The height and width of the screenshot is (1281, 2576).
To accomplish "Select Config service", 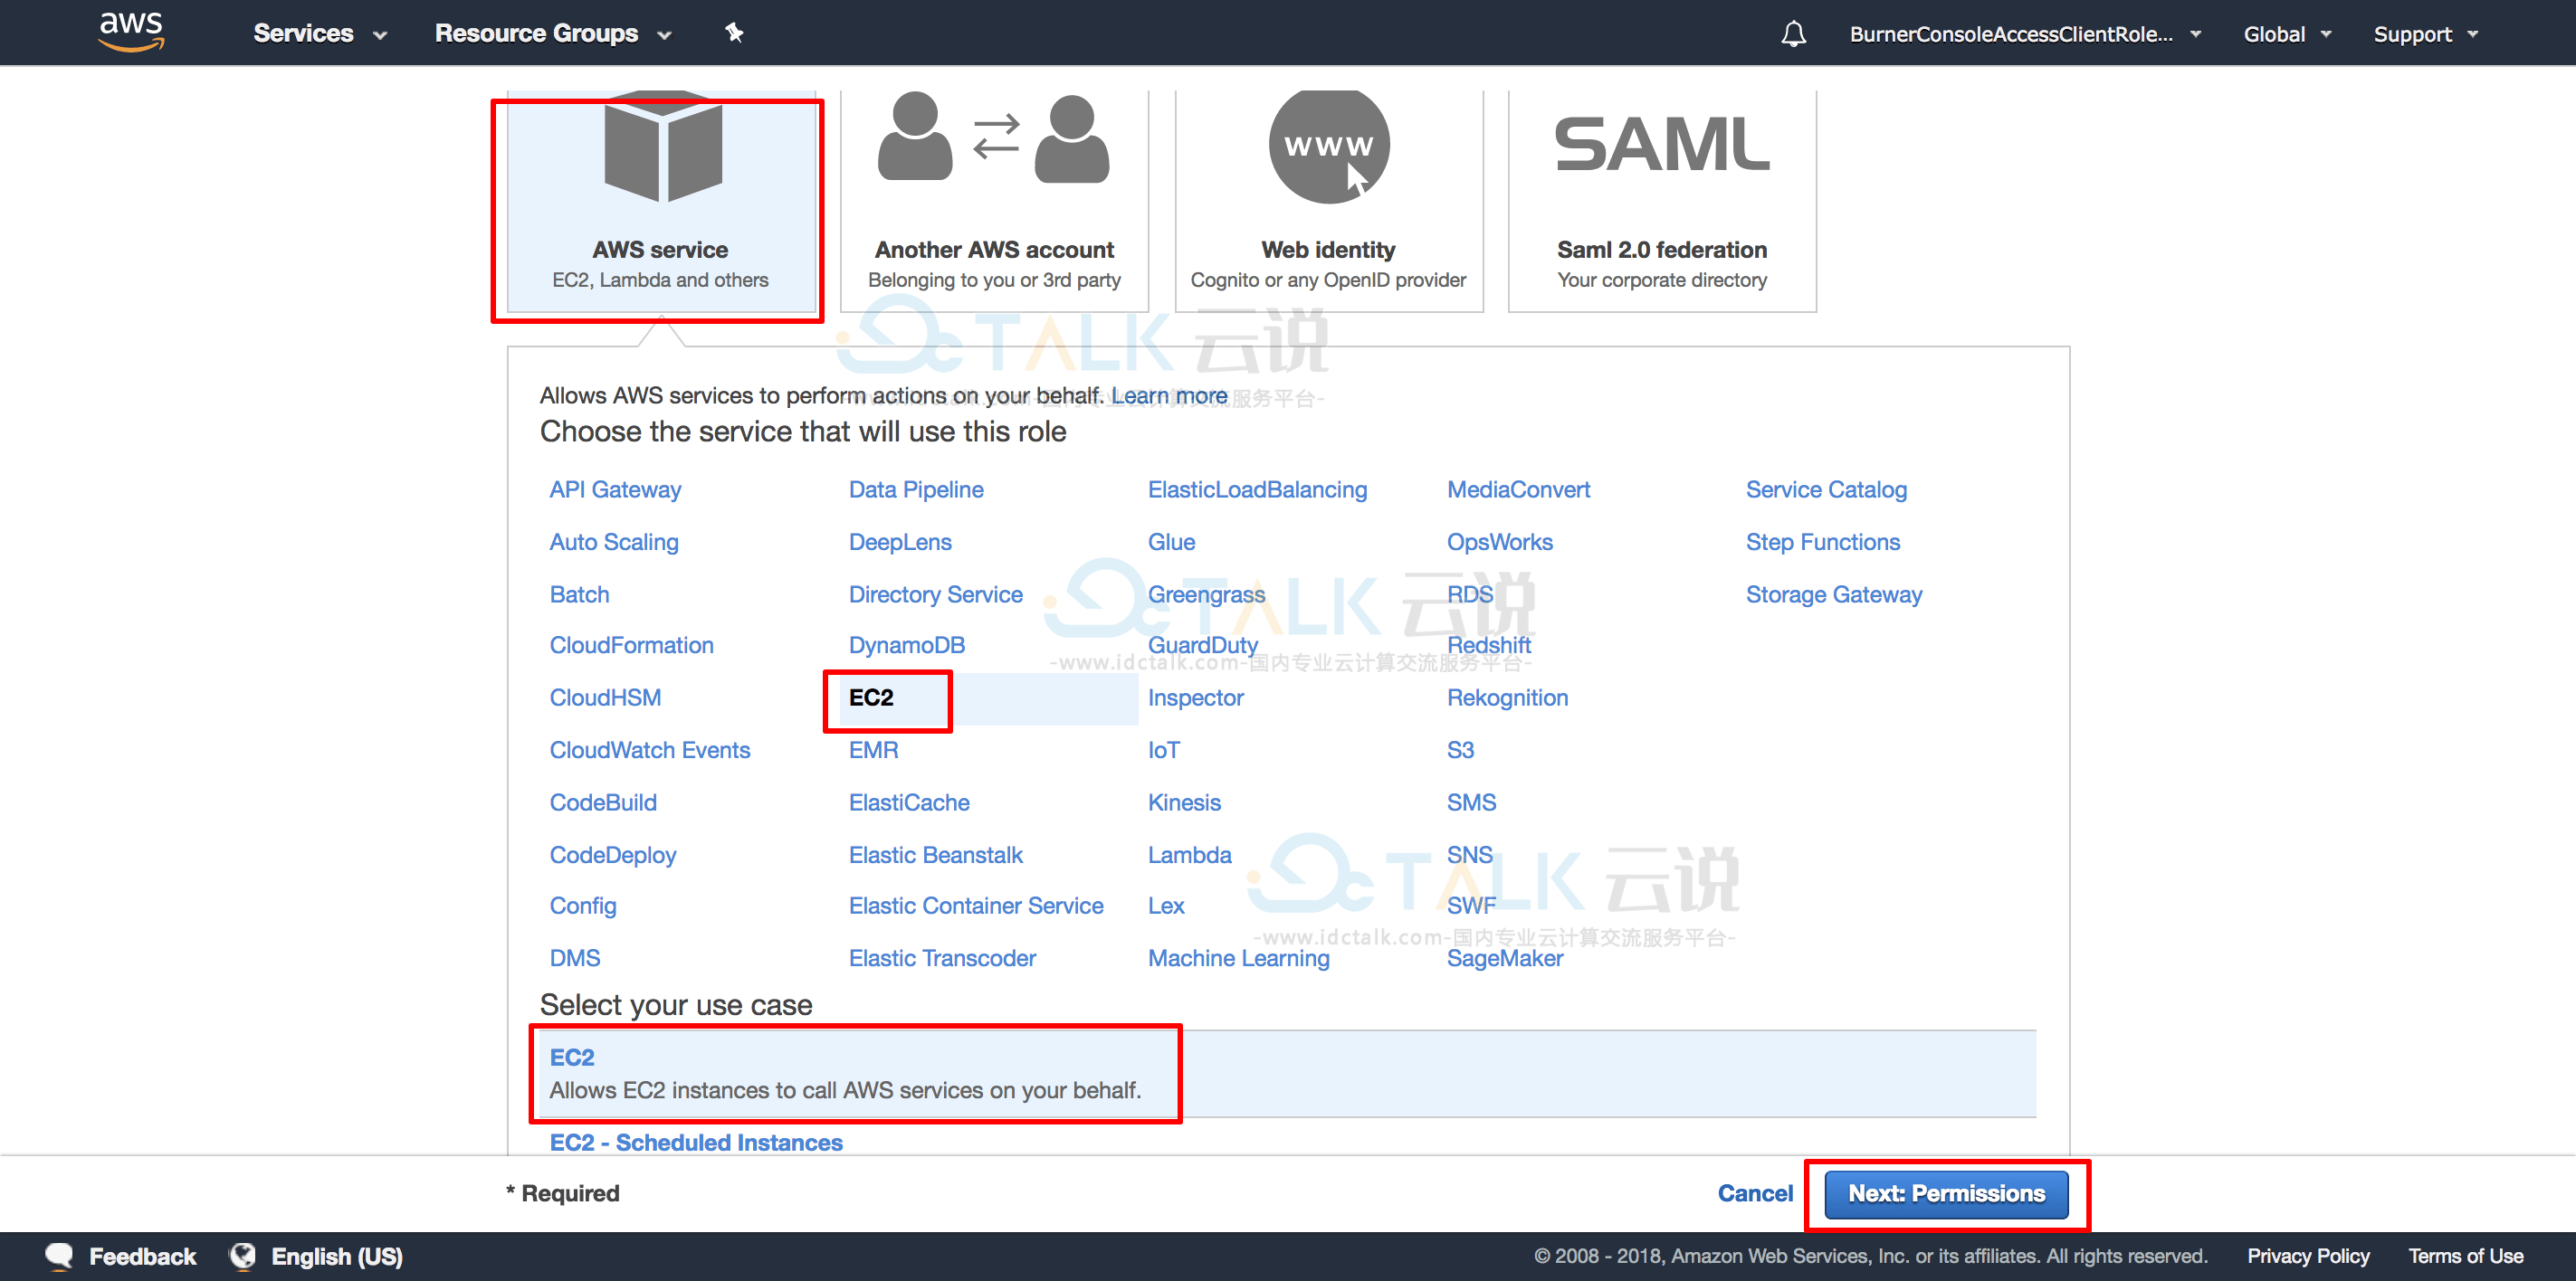I will click(x=583, y=906).
